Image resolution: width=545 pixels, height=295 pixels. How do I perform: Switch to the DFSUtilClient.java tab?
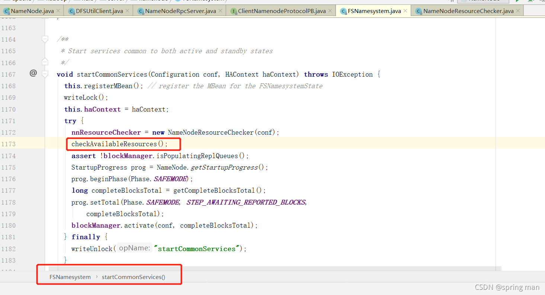[x=99, y=11]
